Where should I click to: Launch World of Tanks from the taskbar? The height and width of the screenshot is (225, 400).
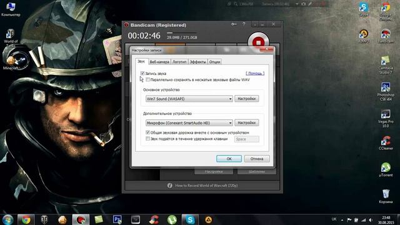(x=44, y=219)
